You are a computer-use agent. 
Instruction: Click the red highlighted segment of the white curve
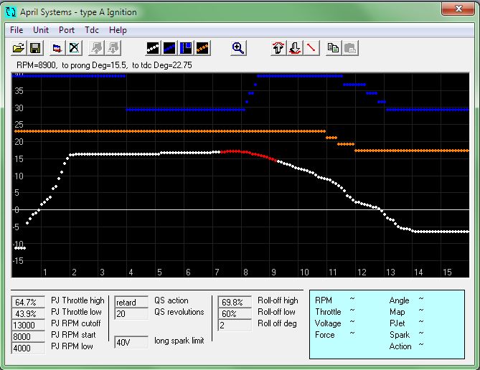coord(248,155)
